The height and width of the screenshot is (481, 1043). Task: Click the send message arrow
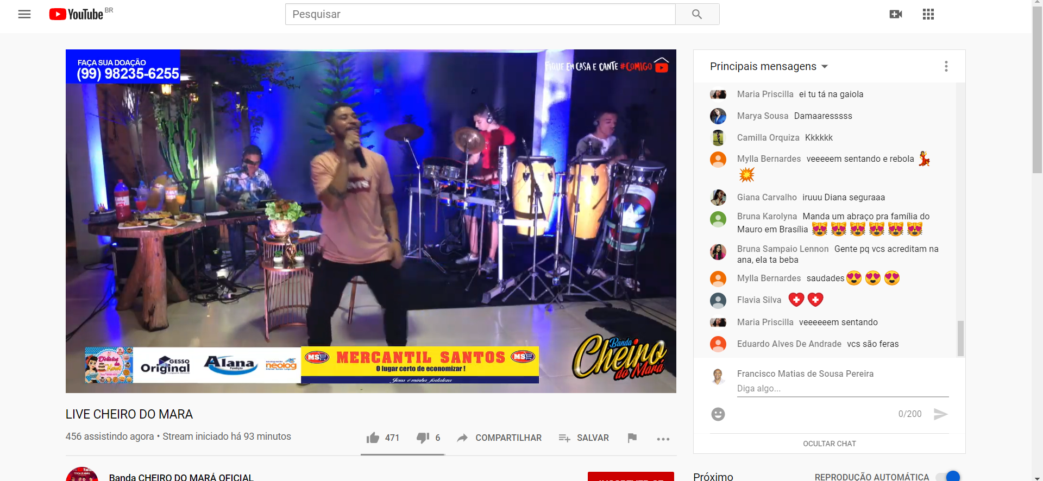[x=940, y=414]
